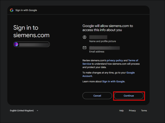Click the 'Google will allow siemens.com' heading

[108, 28]
